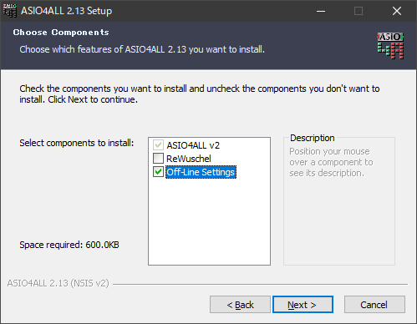This screenshot has height=324, width=417.
Task: Click the Next button to continue
Action: (x=303, y=305)
